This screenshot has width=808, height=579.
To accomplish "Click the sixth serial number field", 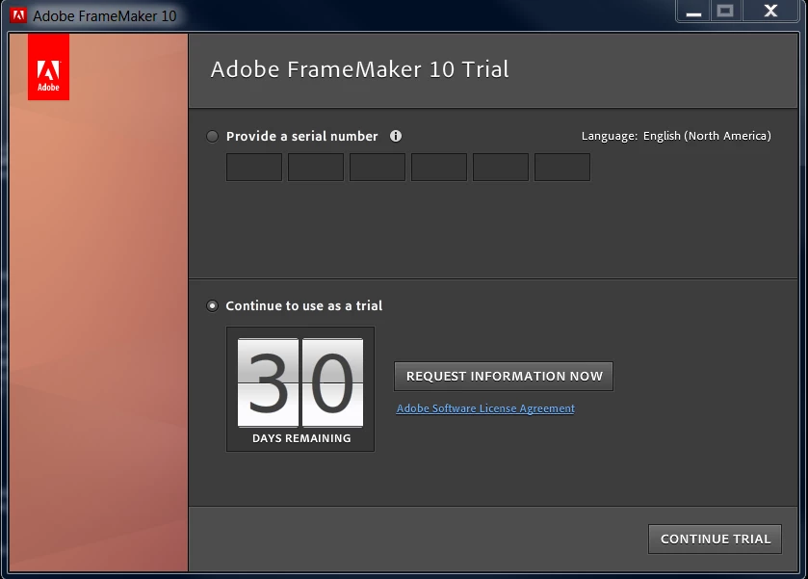I will [x=562, y=167].
